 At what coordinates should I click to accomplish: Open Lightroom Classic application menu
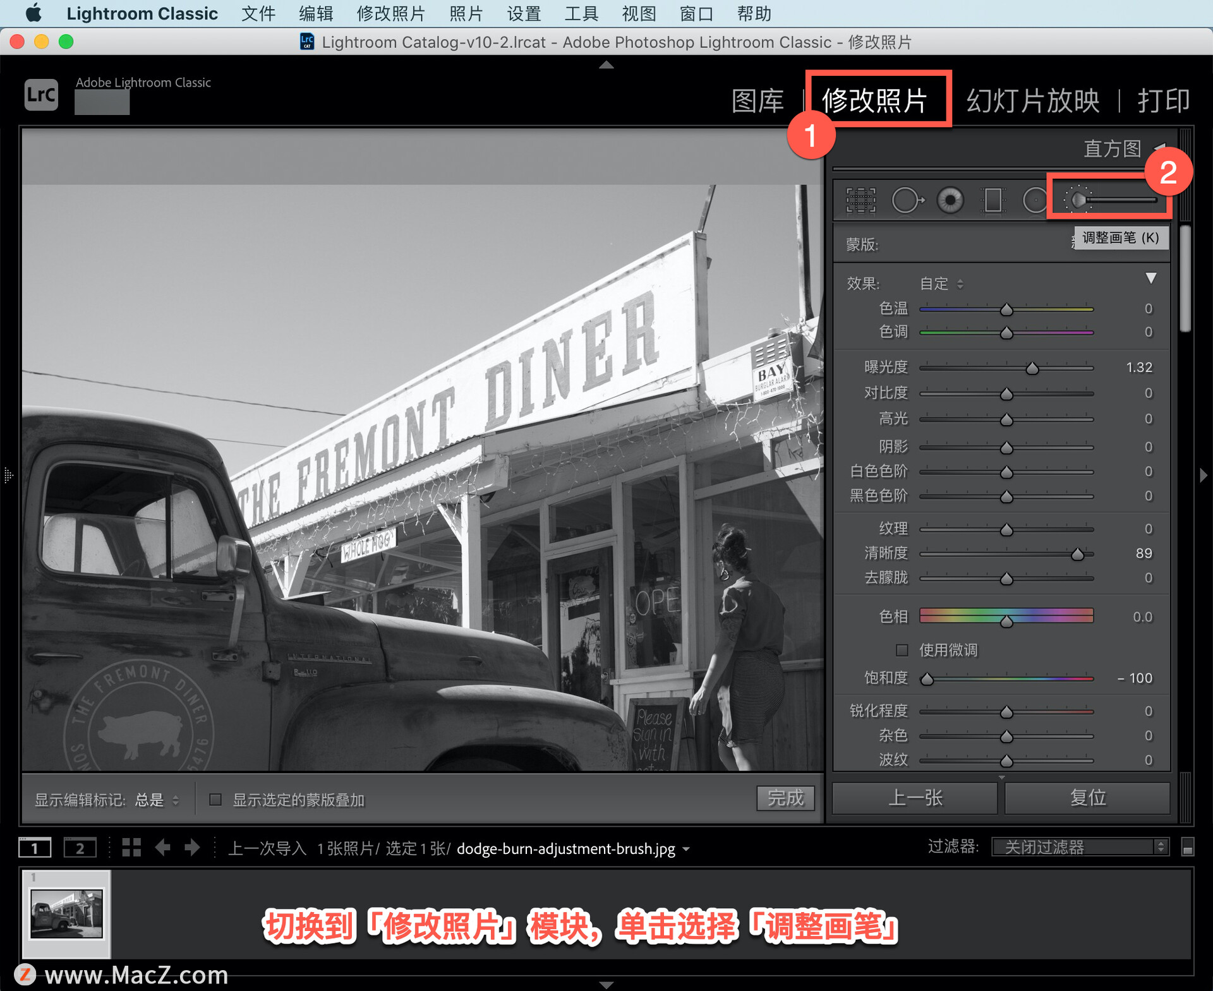coord(142,13)
